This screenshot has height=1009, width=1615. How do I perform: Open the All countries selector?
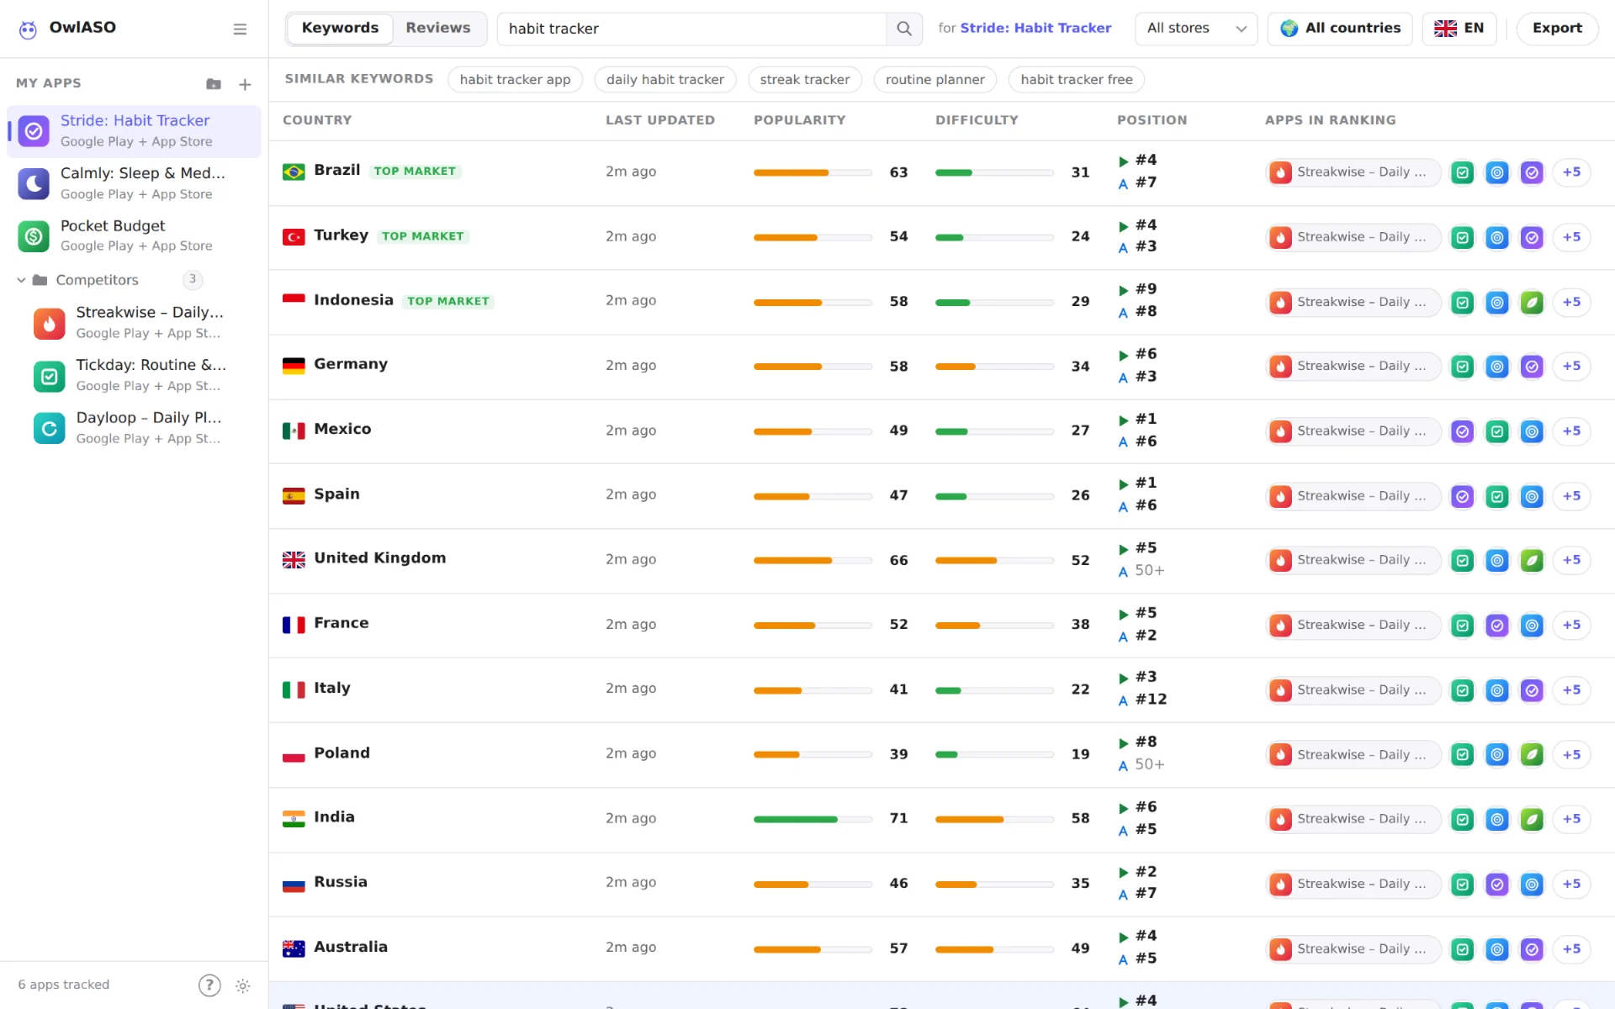[x=1340, y=29]
